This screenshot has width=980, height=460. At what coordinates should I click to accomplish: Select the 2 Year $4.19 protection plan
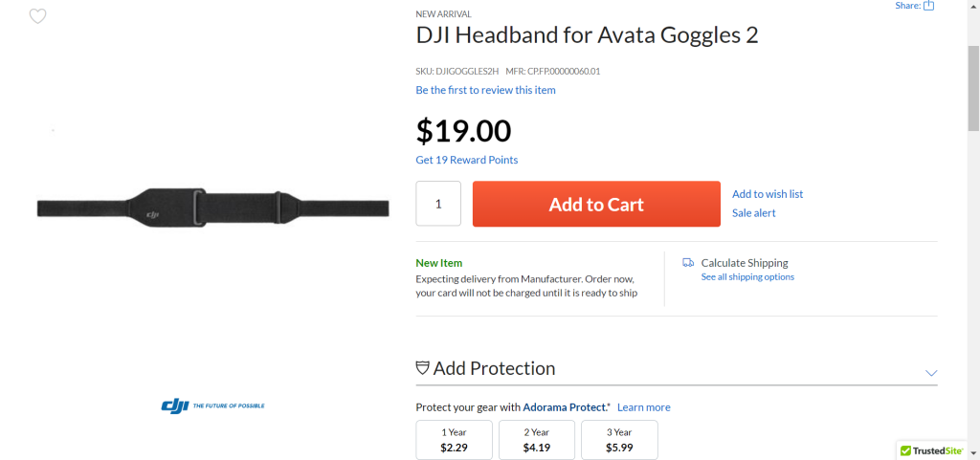pyautogui.click(x=536, y=439)
